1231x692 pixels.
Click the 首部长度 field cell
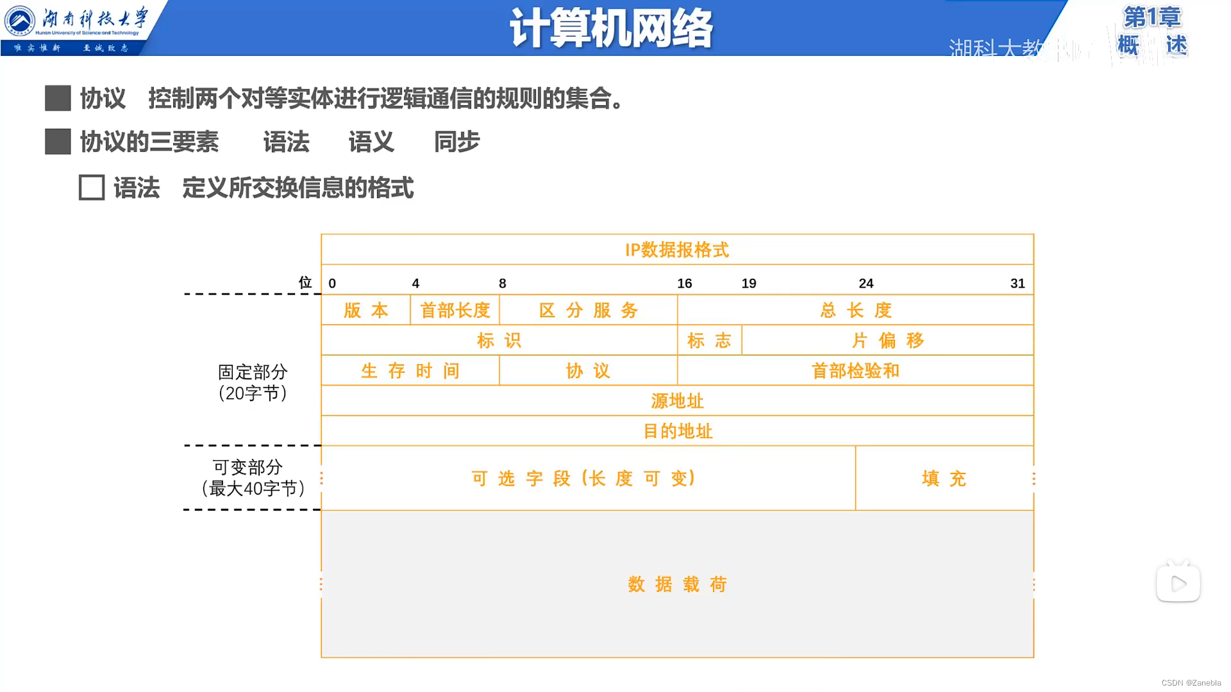coord(455,310)
